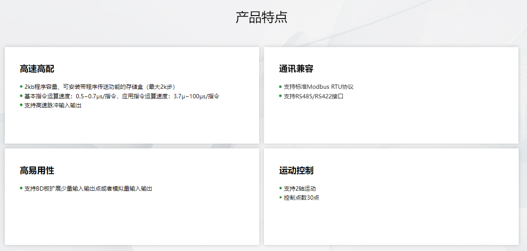Click the 支持RS485/RS422接口 text

point(313,96)
